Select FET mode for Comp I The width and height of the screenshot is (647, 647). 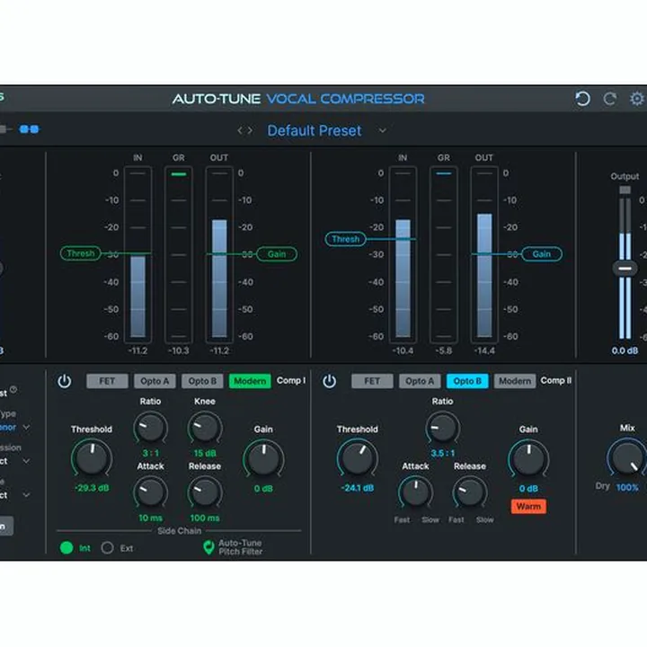pos(107,381)
